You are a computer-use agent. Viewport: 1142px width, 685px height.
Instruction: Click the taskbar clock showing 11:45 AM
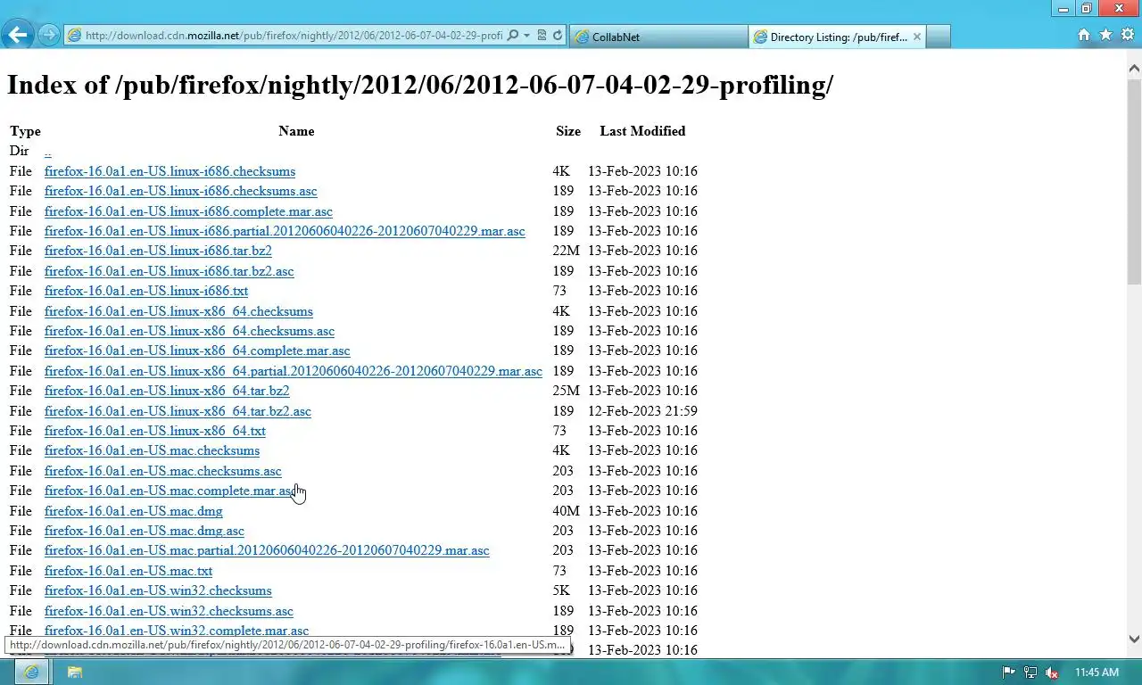click(1096, 673)
